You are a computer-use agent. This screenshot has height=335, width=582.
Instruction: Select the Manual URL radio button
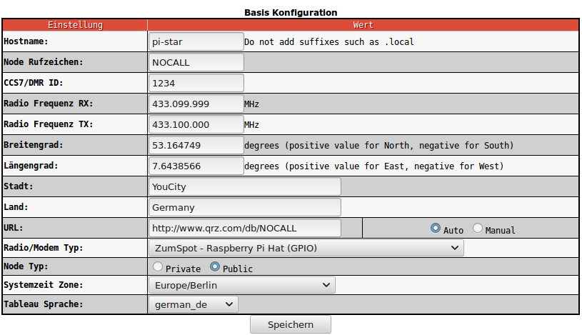pyautogui.click(x=478, y=229)
